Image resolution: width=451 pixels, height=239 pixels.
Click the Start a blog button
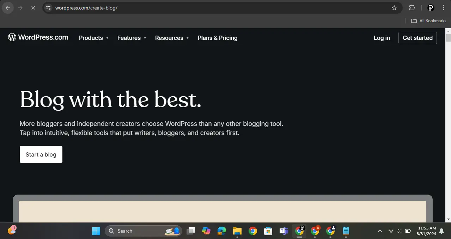[x=41, y=154]
